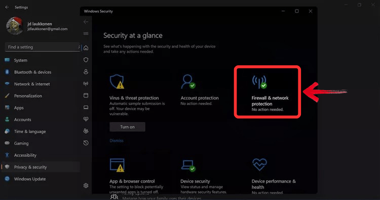380x200 pixels.
Task: Open Network & internet settings
Action: [41, 84]
